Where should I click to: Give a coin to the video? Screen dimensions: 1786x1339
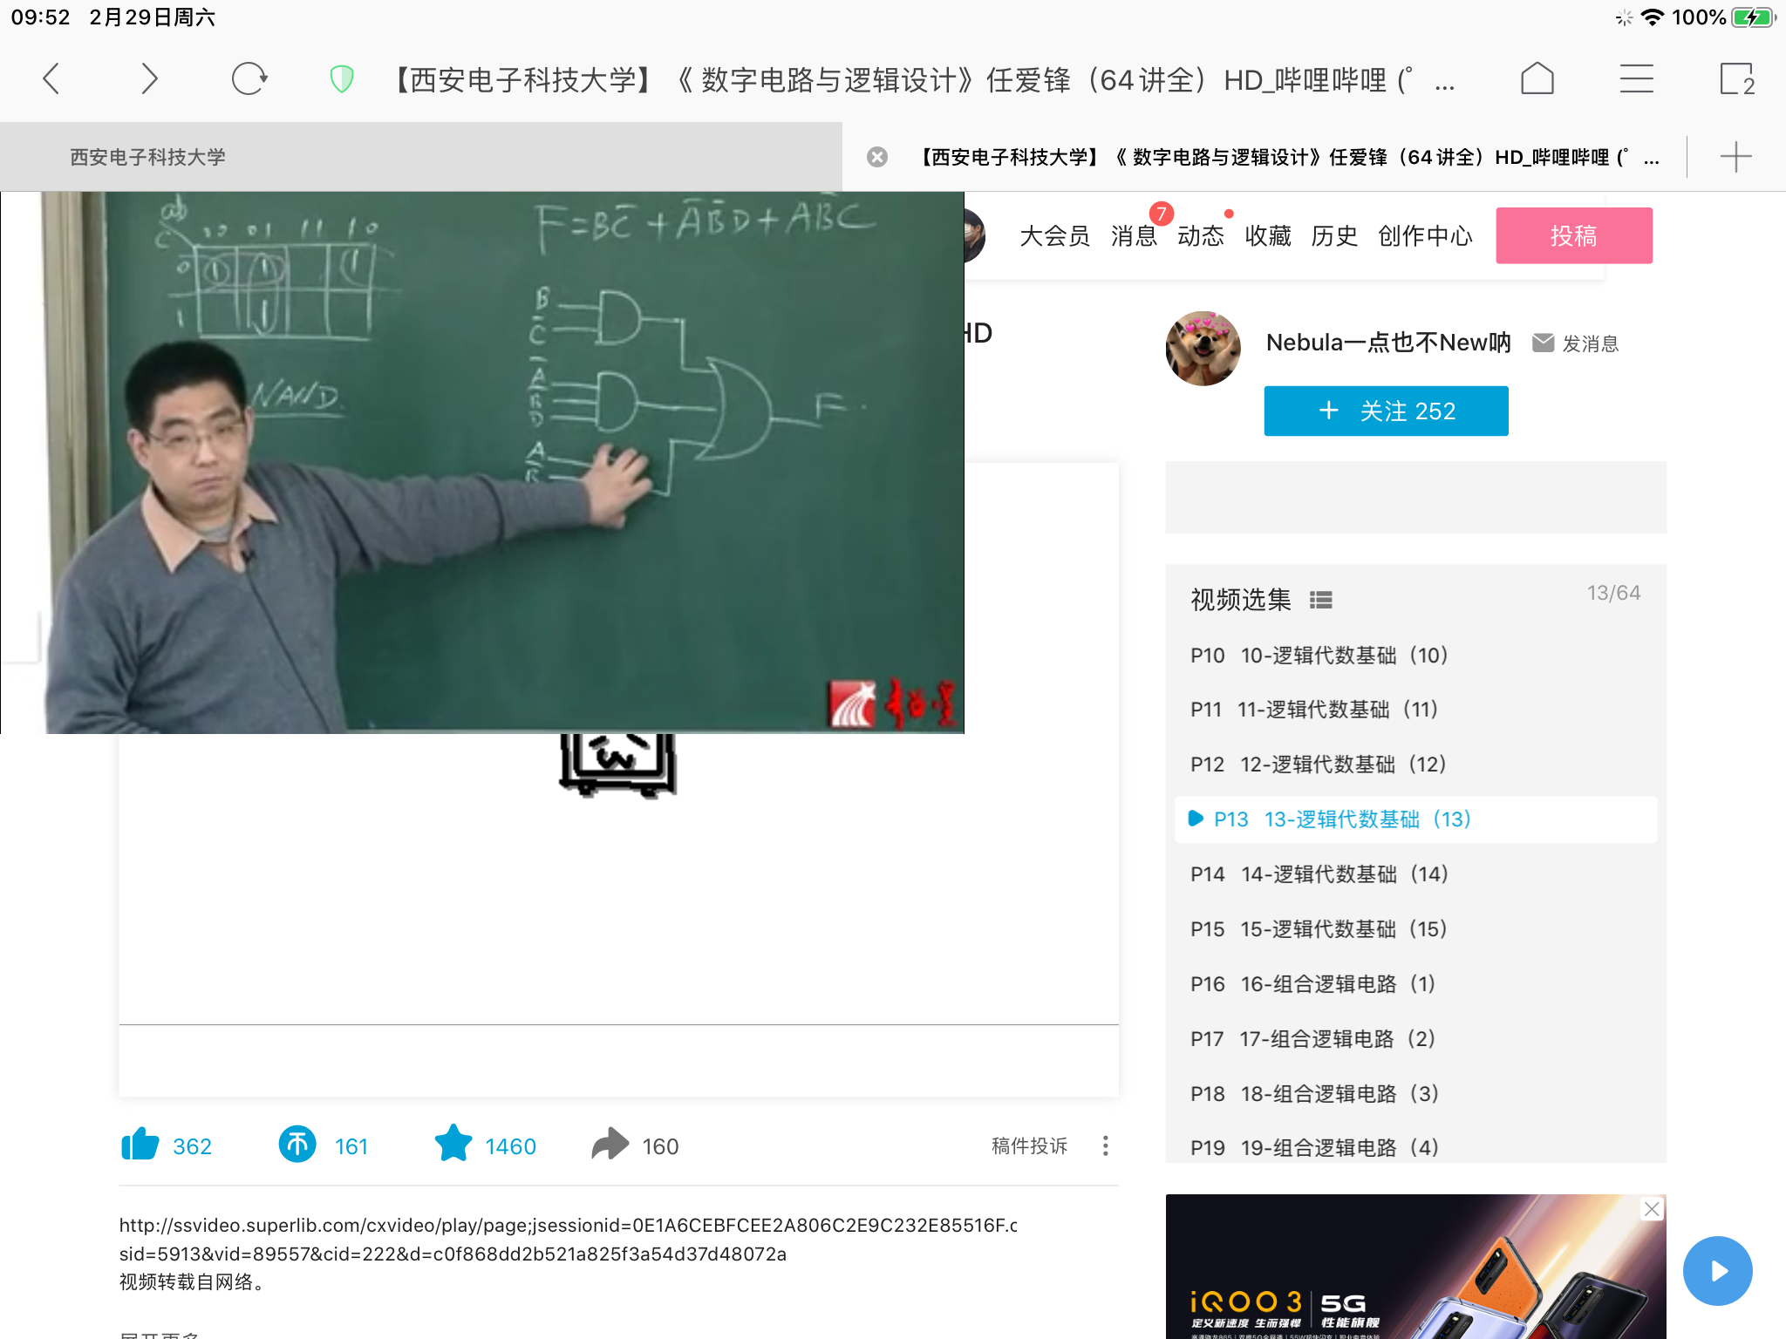297,1145
